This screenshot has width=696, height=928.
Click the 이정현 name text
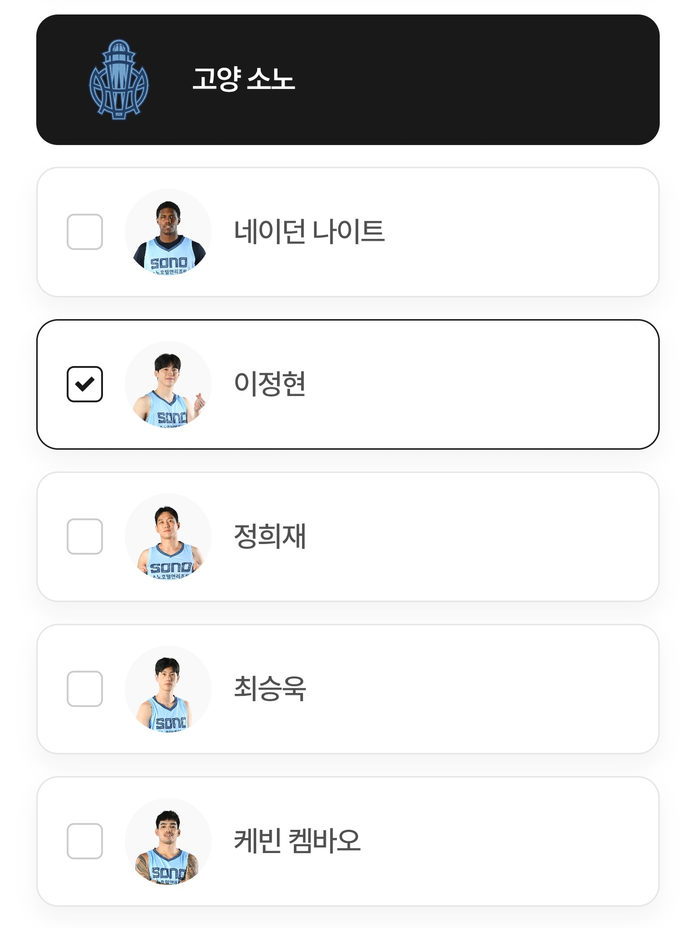(270, 383)
